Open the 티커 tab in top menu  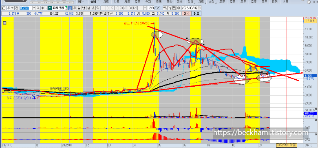pyautogui.click(x=275, y=2)
